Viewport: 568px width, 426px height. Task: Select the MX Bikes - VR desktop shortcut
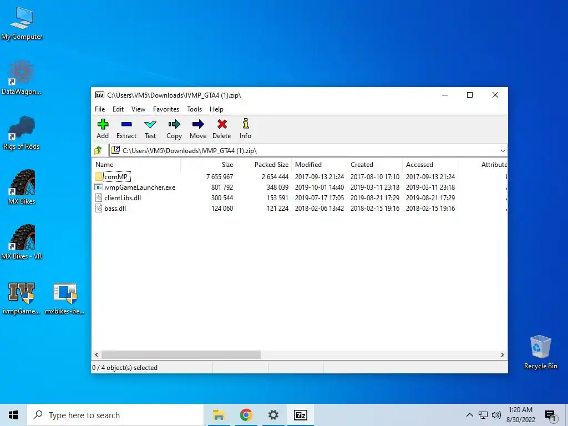(x=22, y=242)
